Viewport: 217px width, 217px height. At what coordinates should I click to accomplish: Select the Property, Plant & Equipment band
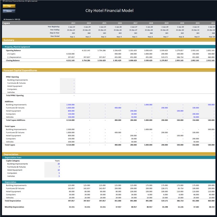pos(109,47)
